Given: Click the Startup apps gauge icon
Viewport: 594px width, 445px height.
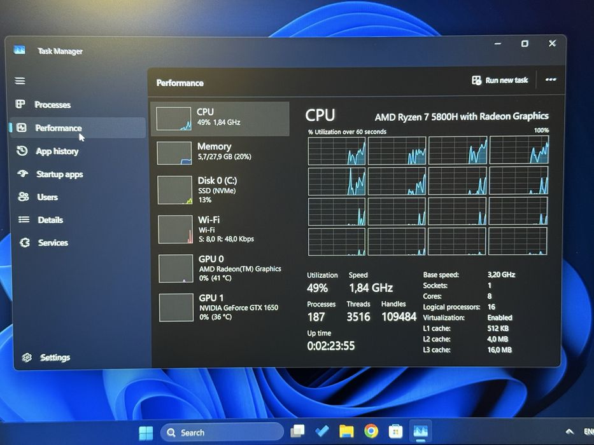Looking at the screenshot, I should (x=23, y=174).
